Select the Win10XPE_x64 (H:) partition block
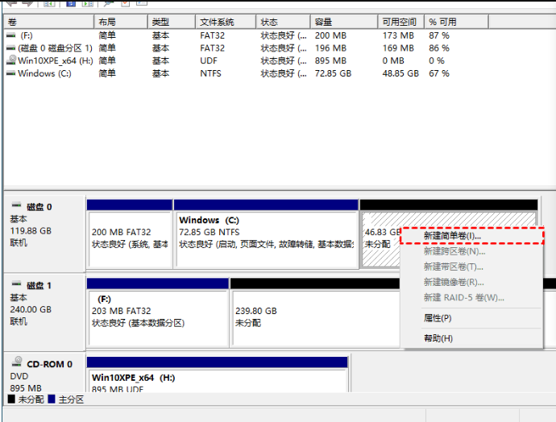This screenshot has height=422, width=556. tap(217, 380)
